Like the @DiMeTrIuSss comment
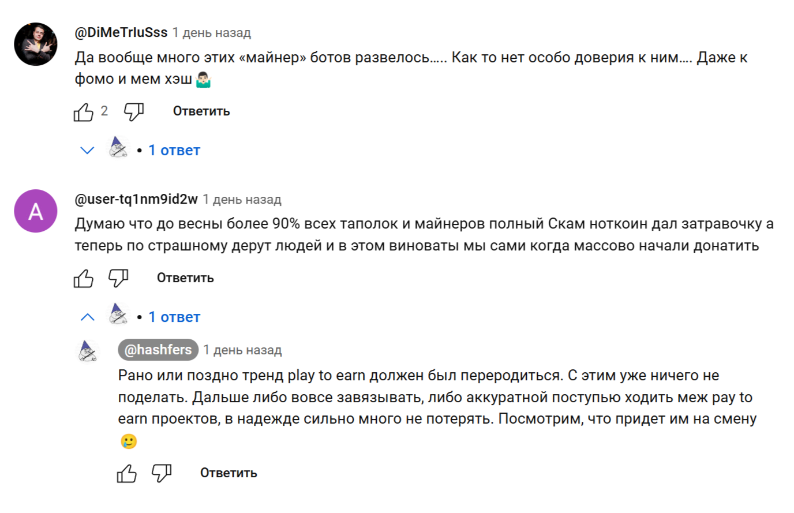794x513 pixels. click(84, 112)
